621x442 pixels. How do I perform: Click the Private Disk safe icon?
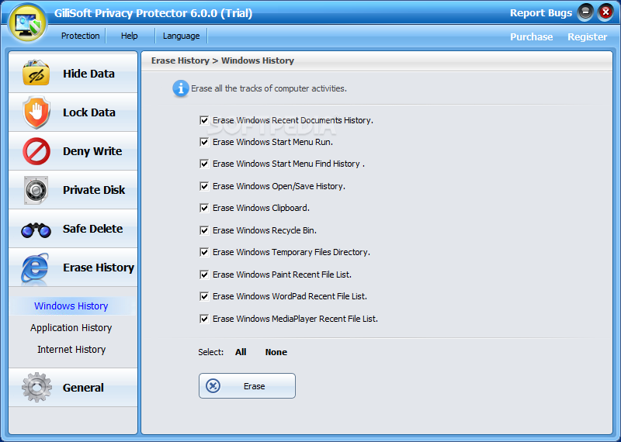(36, 190)
